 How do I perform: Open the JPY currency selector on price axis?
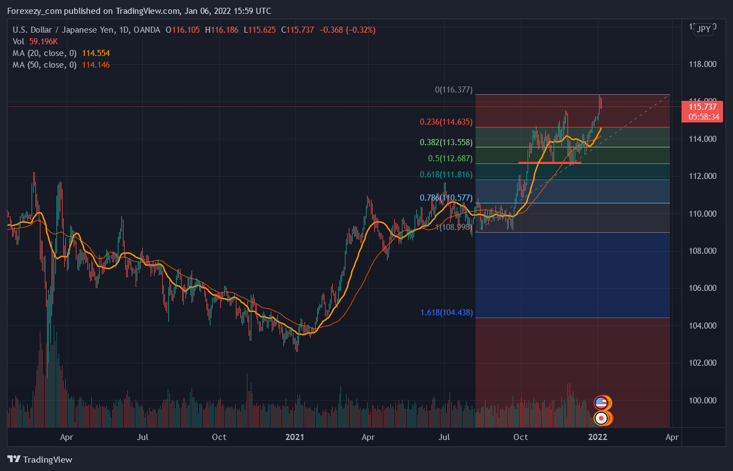coord(704,29)
